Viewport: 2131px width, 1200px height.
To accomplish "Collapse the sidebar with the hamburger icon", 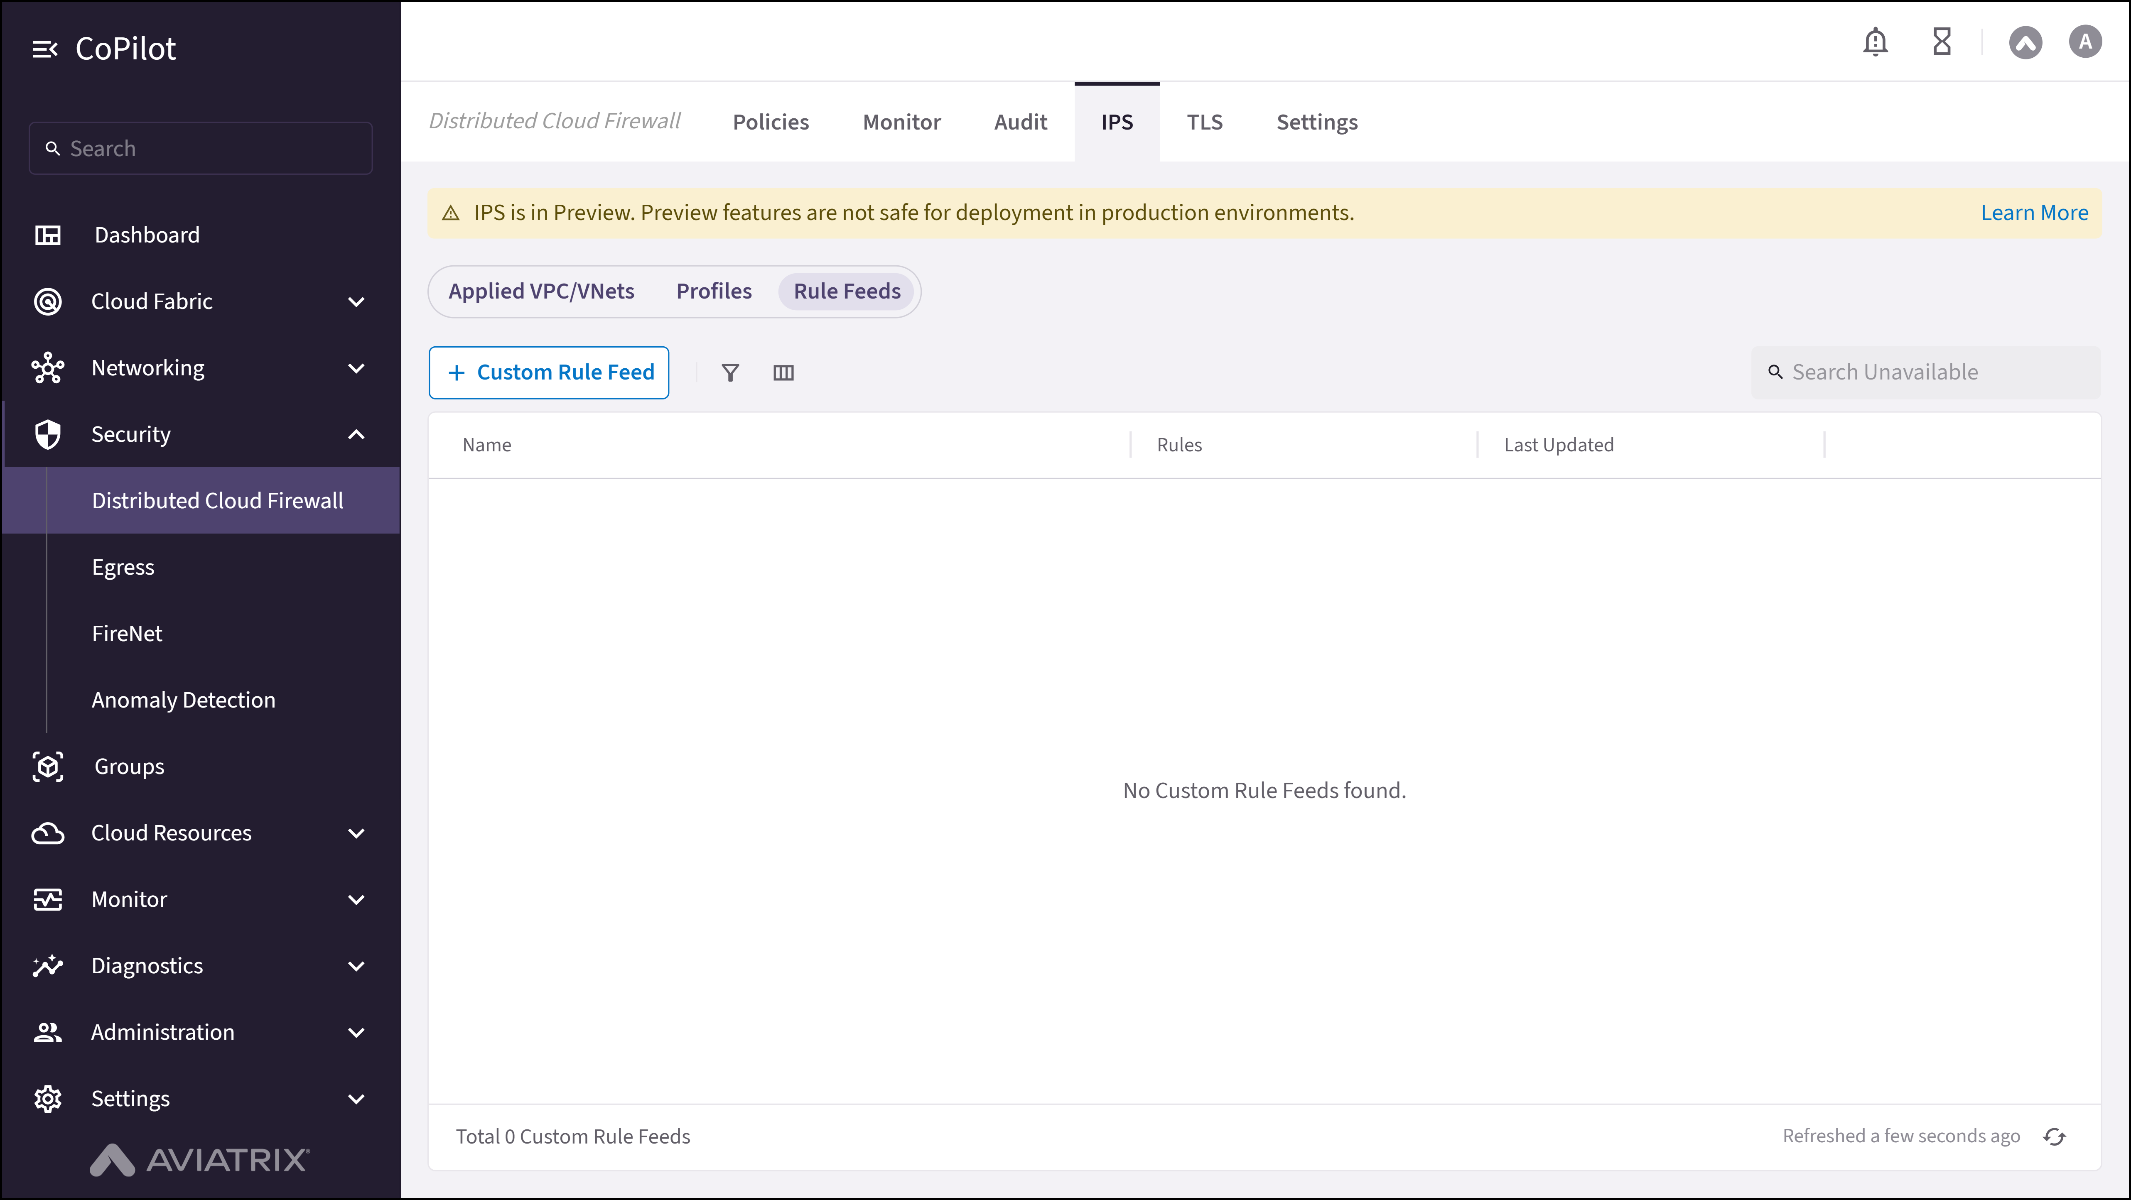I will coord(45,50).
